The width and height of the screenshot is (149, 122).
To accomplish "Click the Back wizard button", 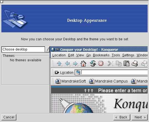I will pos(122,117).
